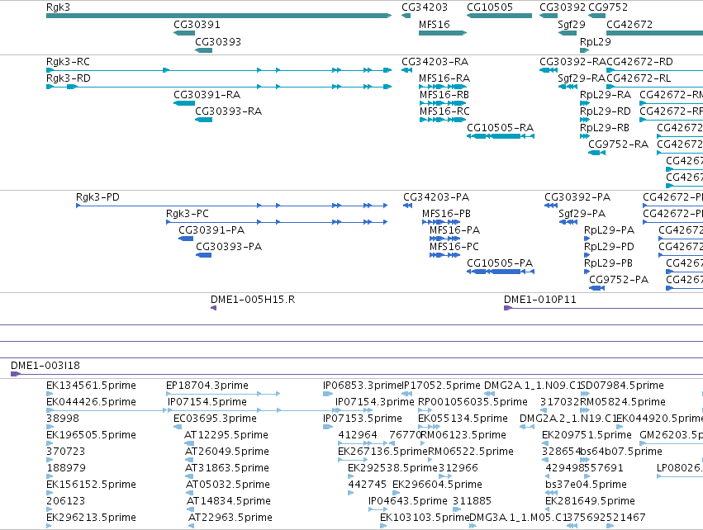The width and height of the screenshot is (703, 530).
Task: Select protein Rgk3-PD
Action: (x=232, y=206)
